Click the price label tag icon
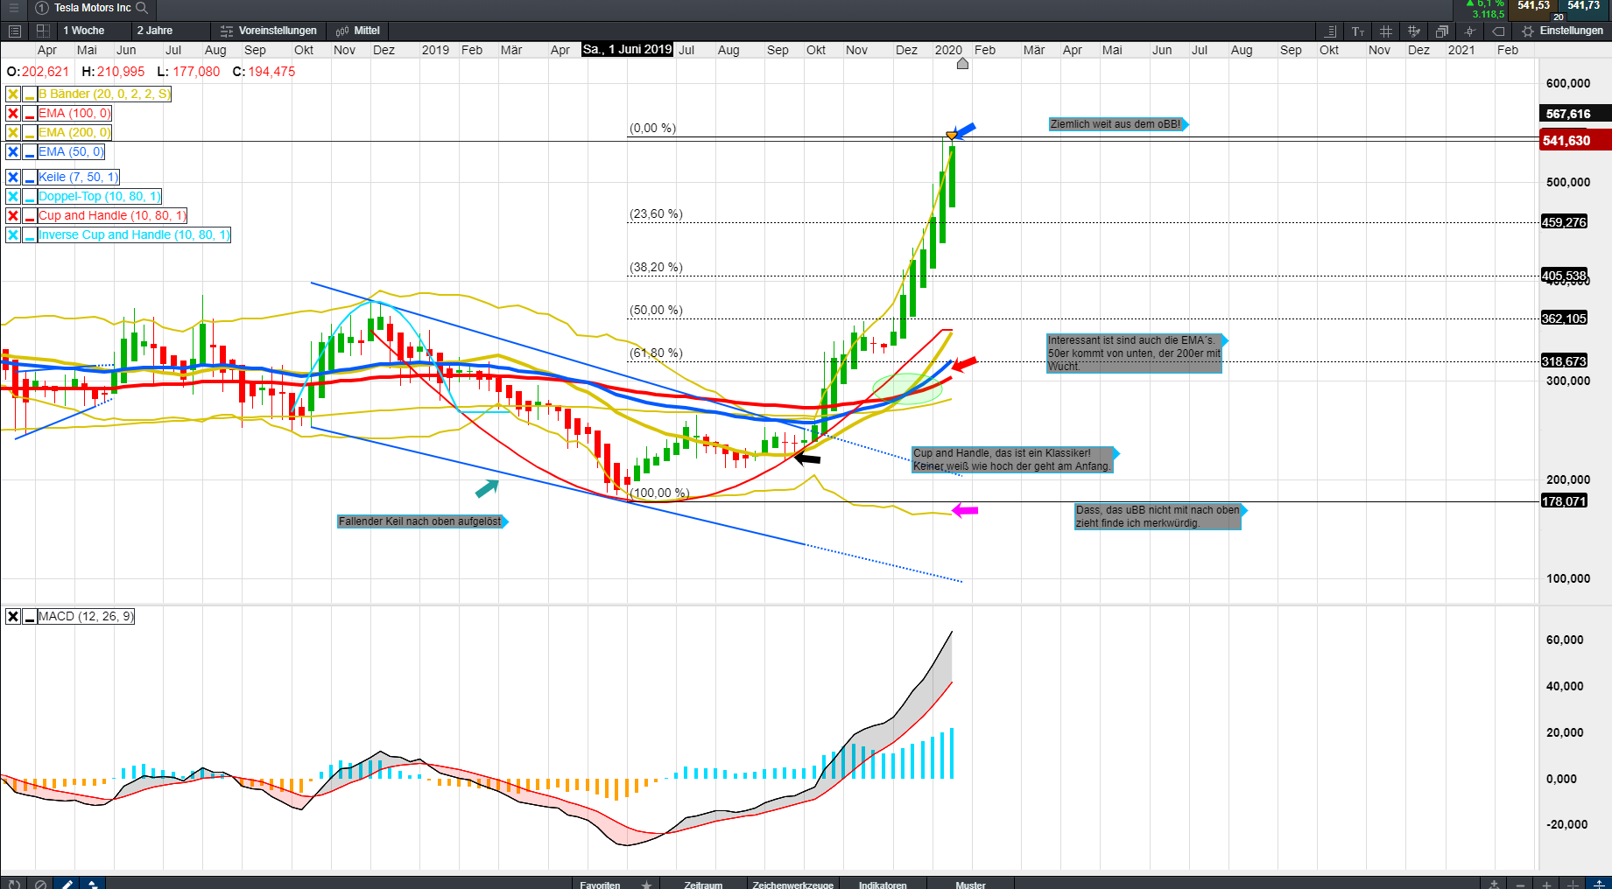 pos(1498,31)
